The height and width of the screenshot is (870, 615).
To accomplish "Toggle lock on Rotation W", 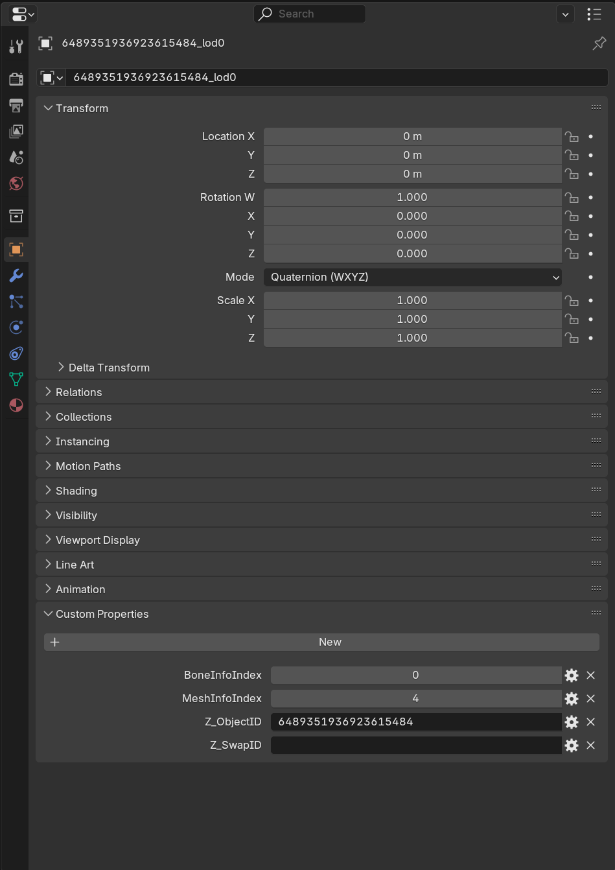I will pyautogui.click(x=571, y=198).
